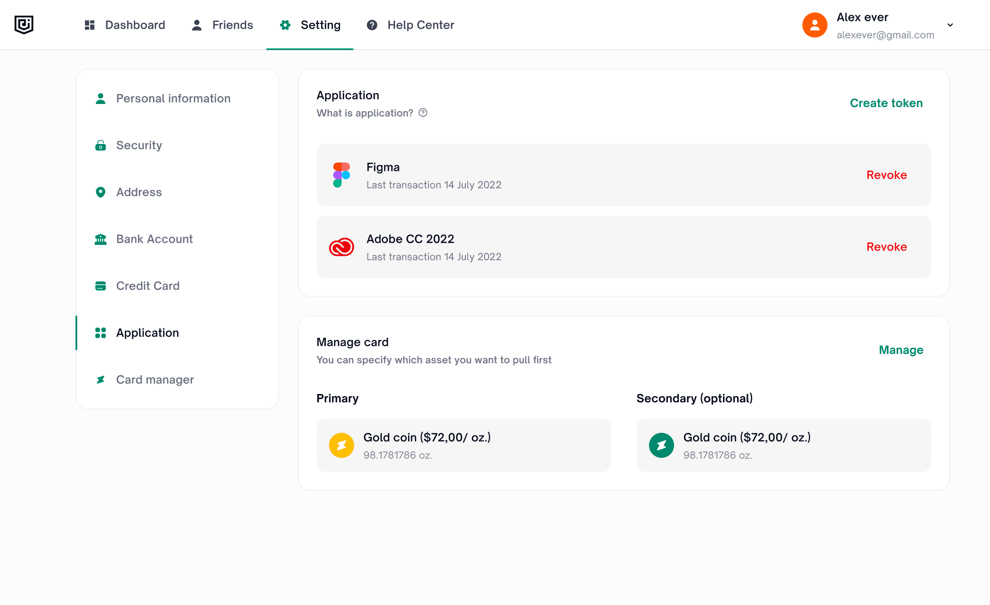Click the orange user avatar
This screenshot has height=605, width=990.
[815, 25]
